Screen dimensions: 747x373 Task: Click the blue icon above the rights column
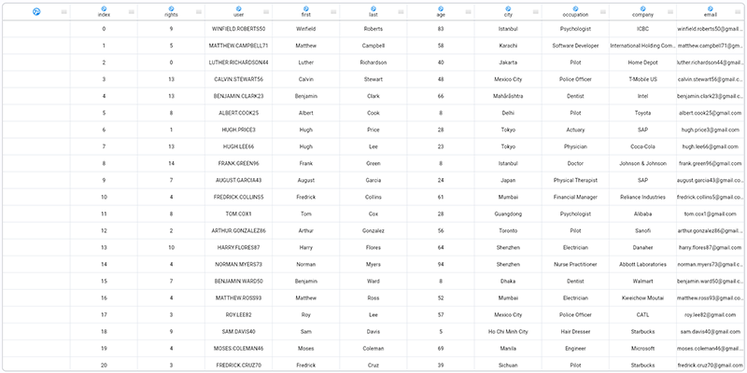[x=171, y=8]
